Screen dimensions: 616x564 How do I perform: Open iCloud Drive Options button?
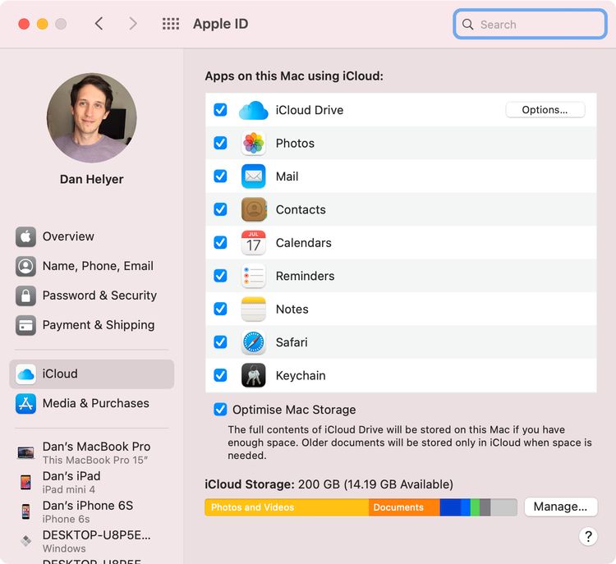(545, 110)
